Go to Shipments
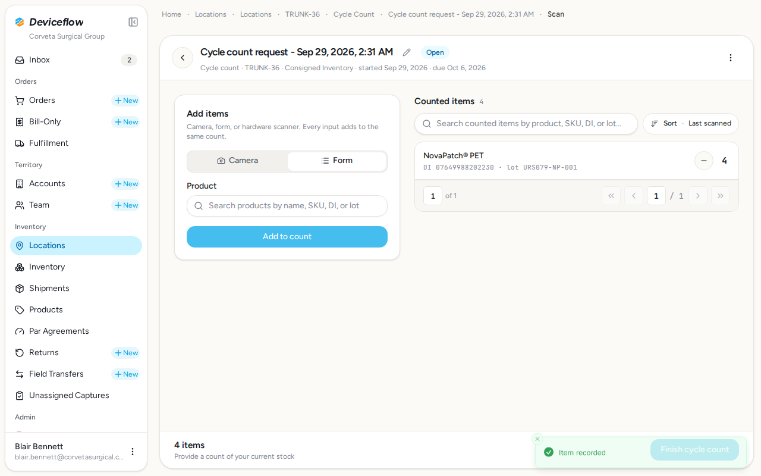Screen dimensions: 761x476 pos(76,289)
